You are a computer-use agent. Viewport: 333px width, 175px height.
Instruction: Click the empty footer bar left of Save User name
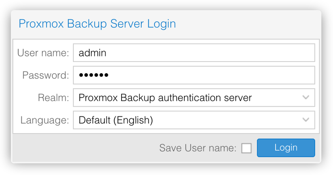tap(81, 148)
